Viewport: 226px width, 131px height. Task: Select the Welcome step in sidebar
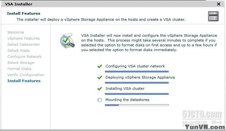pos(16,32)
